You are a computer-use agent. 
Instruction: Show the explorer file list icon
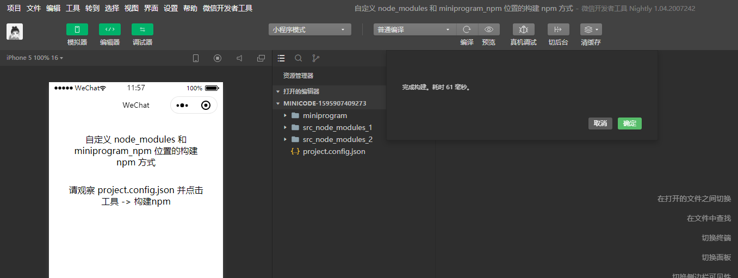click(x=281, y=58)
